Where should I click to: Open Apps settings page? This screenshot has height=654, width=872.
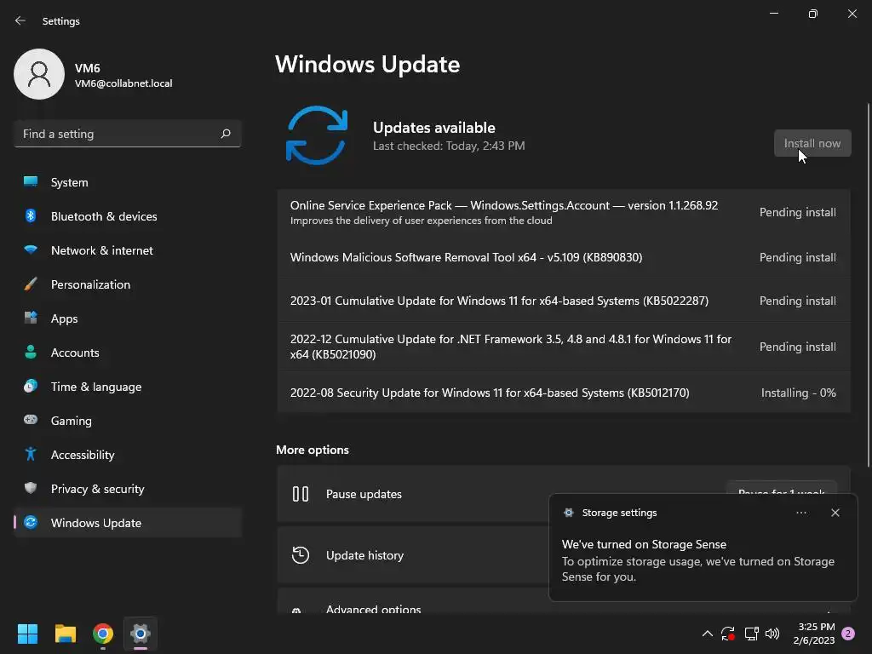point(128,318)
